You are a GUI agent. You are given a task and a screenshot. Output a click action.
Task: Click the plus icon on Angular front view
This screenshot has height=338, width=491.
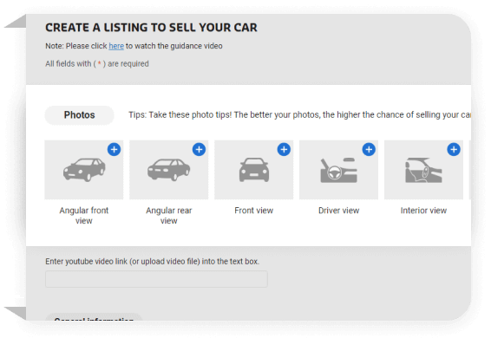click(114, 150)
